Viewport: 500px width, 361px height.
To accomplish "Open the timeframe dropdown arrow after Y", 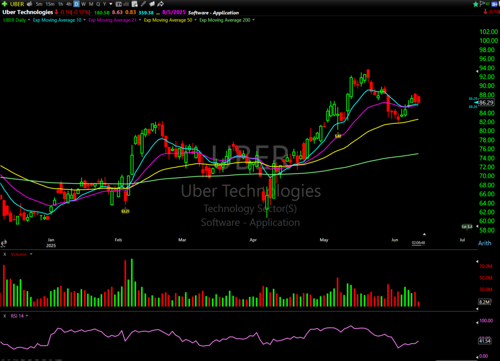I will pyautogui.click(x=111, y=4).
